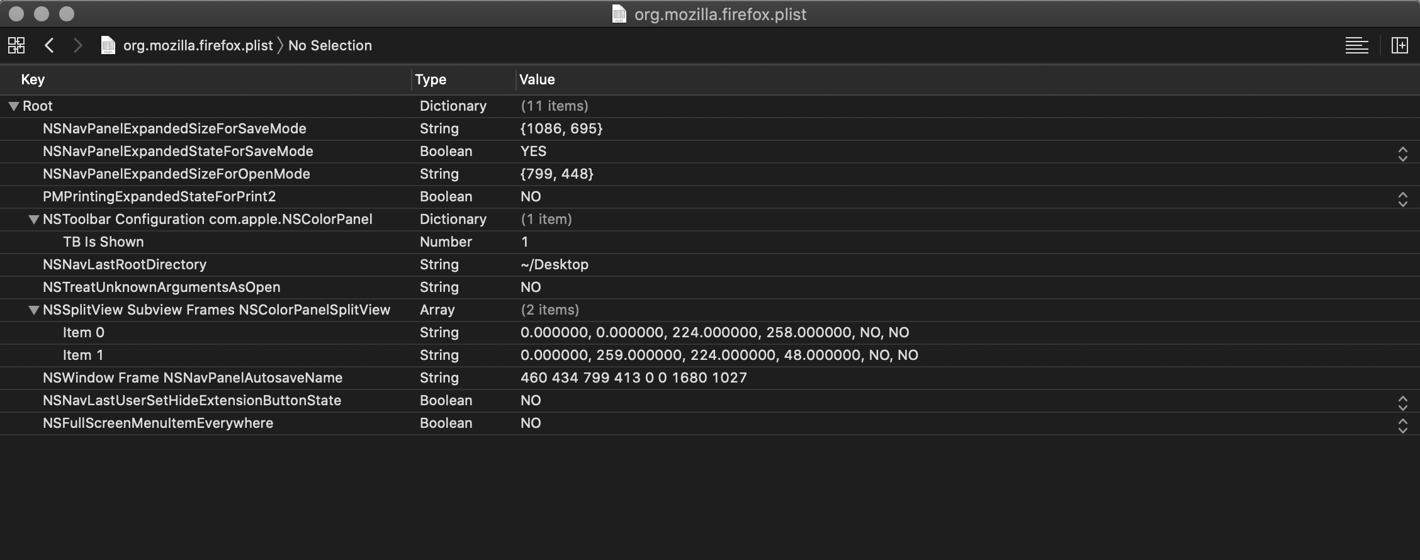Image resolution: width=1420 pixels, height=560 pixels.
Task: Collapse the Root dictionary
Action: pyautogui.click(x=13, y=106)
